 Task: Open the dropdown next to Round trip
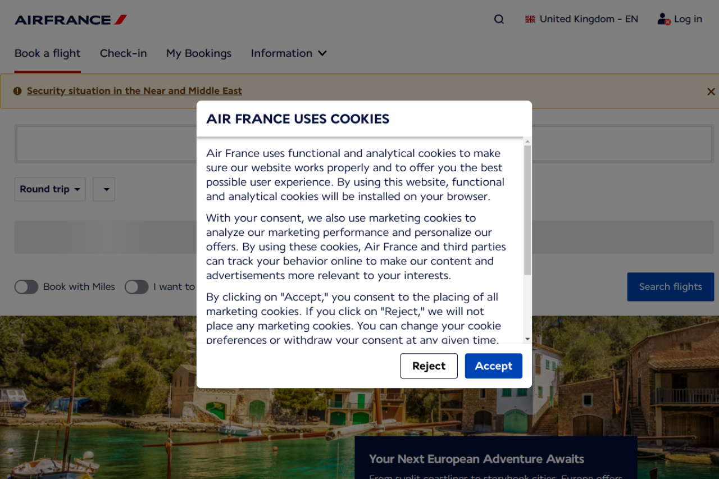pos(104,189)
